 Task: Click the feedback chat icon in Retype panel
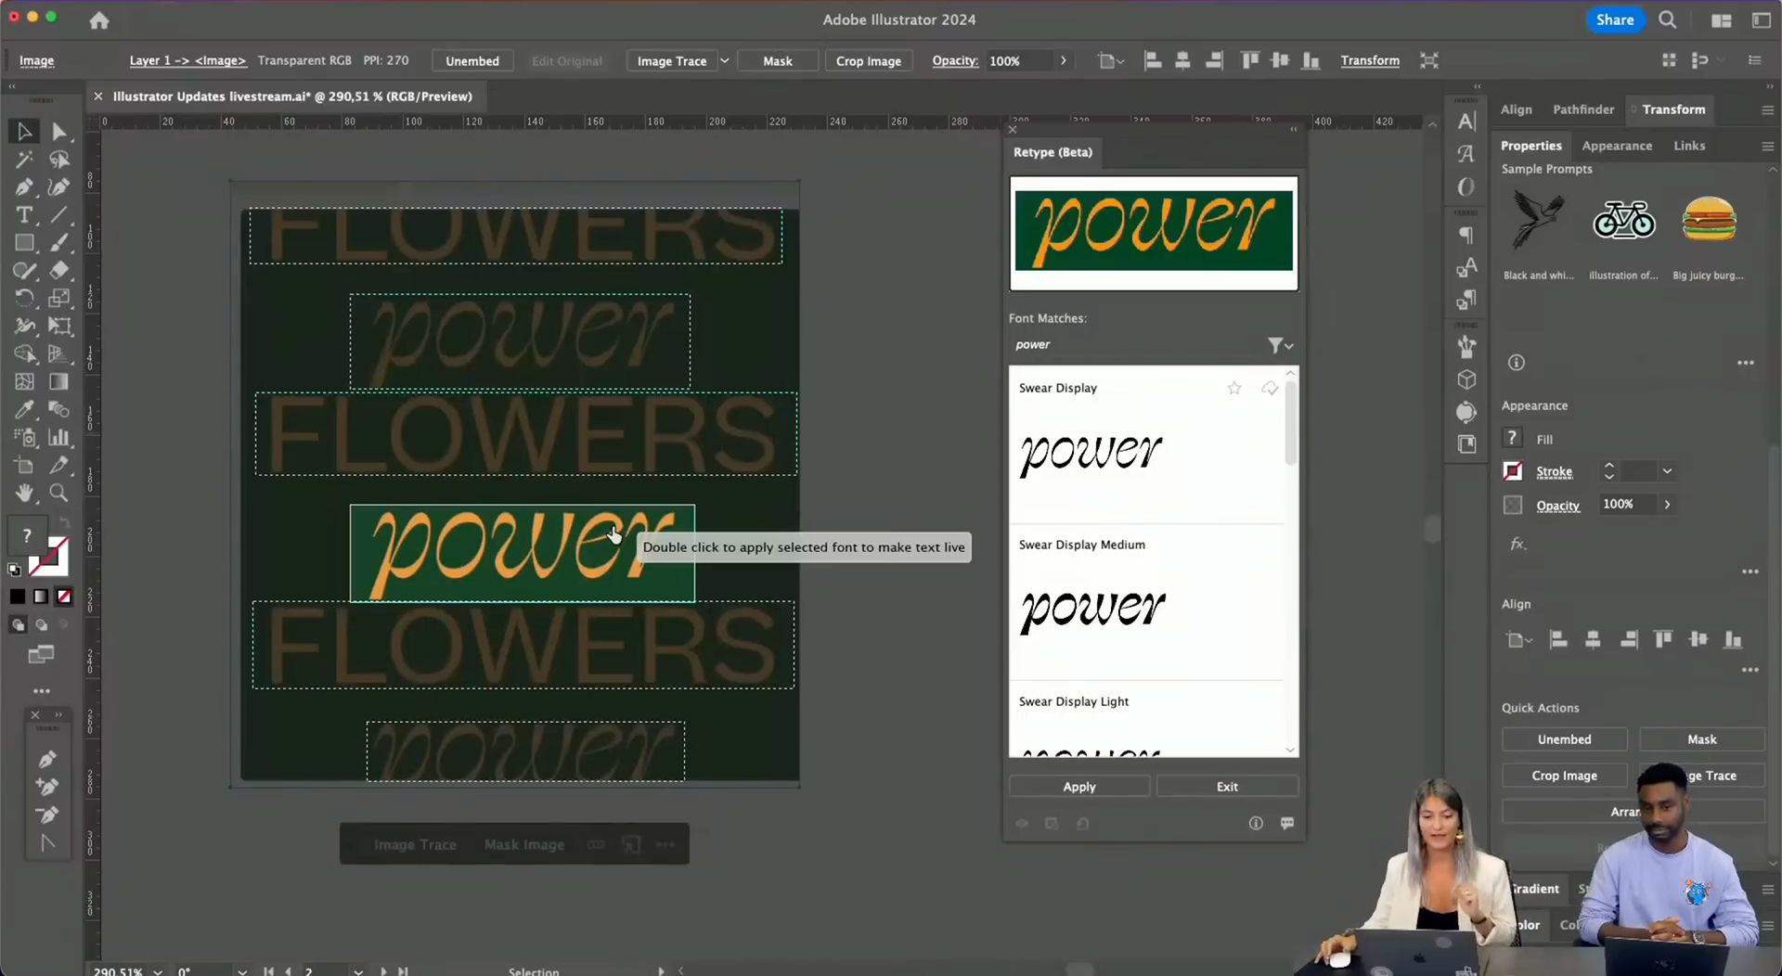1287,823
